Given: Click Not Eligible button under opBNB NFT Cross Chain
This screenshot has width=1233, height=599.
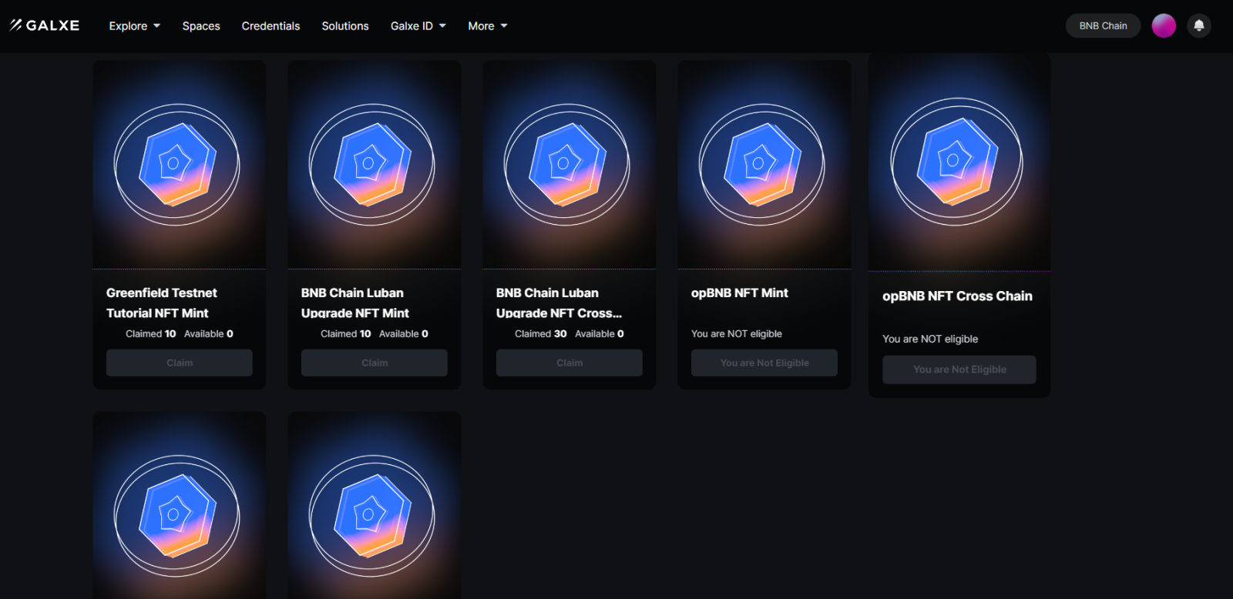Looking at the screenshot, I should (959, 370).
